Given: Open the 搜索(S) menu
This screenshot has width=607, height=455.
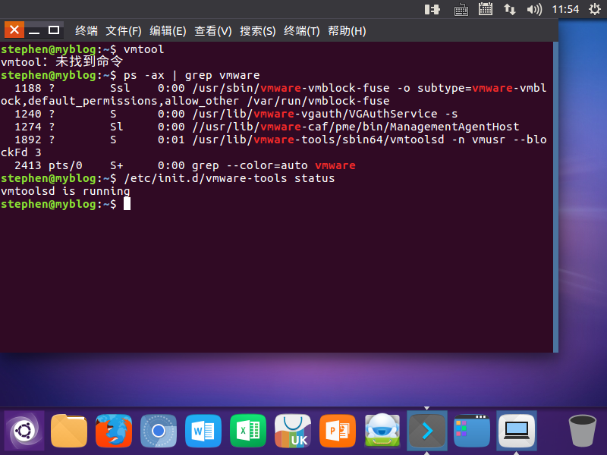Looking at the screenshot, I should coord(258,30).
